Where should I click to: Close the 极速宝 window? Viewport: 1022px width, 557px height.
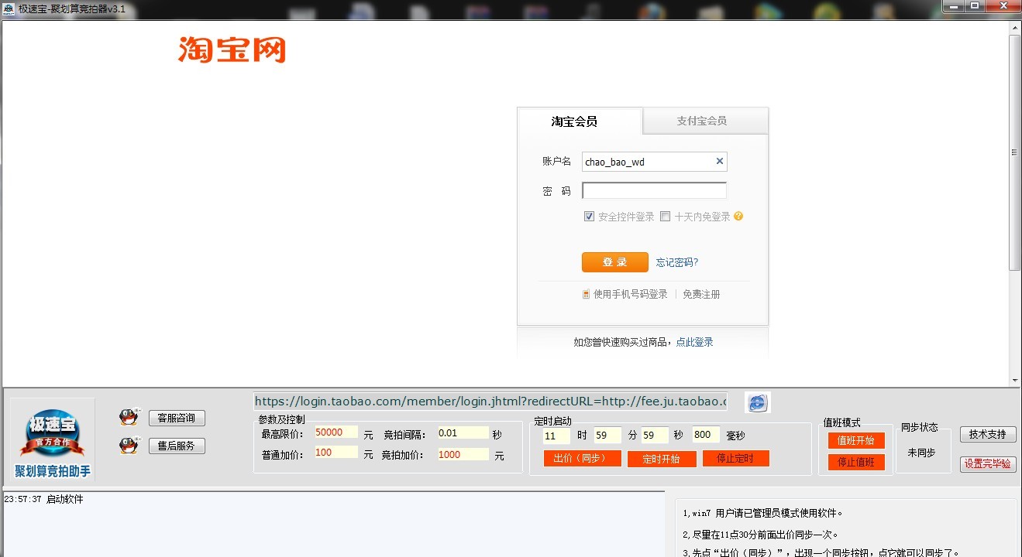pos(1002,5)
